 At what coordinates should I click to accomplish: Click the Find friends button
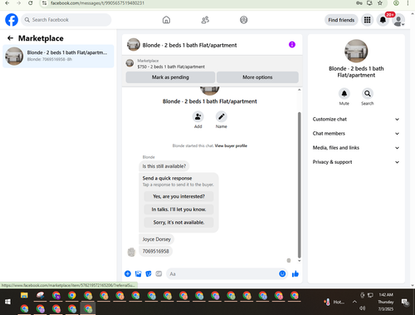coord(341,20)
